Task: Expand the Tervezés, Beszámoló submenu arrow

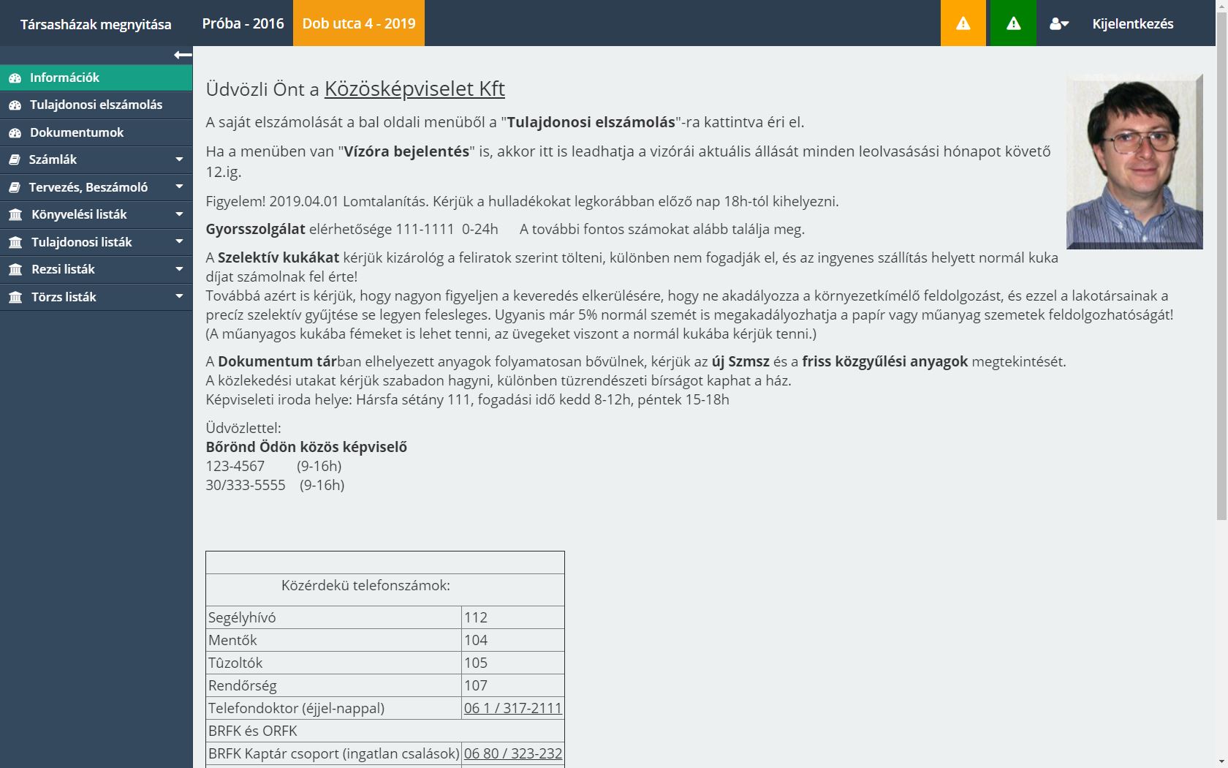Action: (x=179, y=187)
